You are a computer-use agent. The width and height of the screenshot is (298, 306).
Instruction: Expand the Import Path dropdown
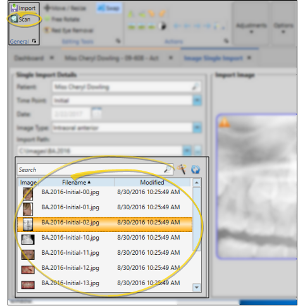187,150
